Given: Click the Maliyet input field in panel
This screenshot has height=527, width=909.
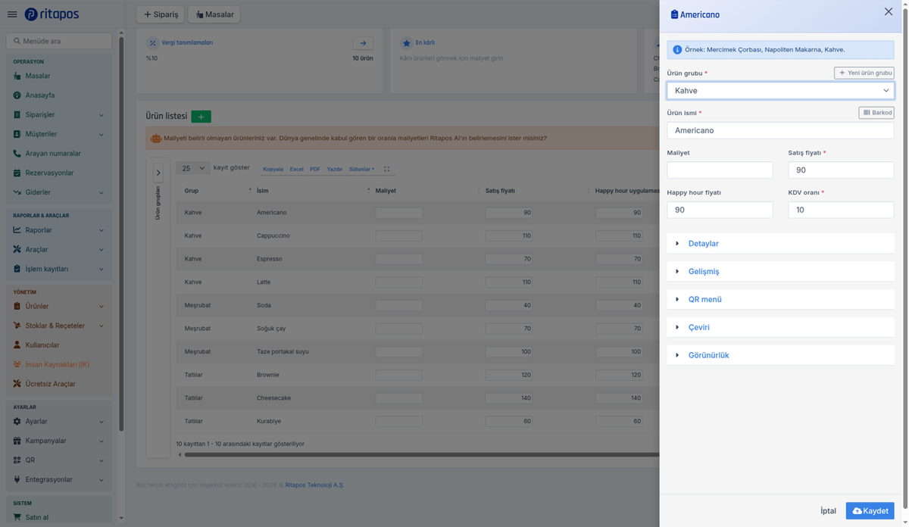Looking at the screenshot, I should pyautogui.click(x=720, y=170).
